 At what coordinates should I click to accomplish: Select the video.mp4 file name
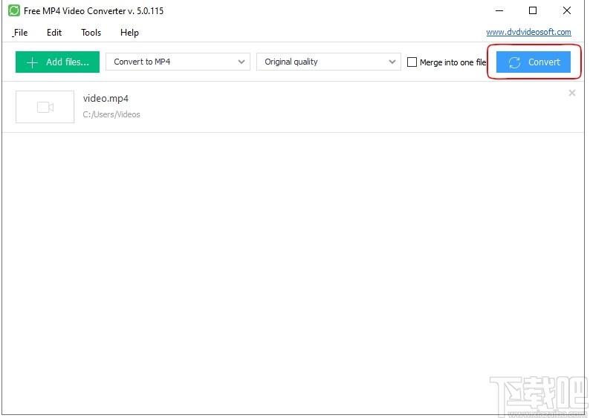pyautogui.click(x=106, y=99)
